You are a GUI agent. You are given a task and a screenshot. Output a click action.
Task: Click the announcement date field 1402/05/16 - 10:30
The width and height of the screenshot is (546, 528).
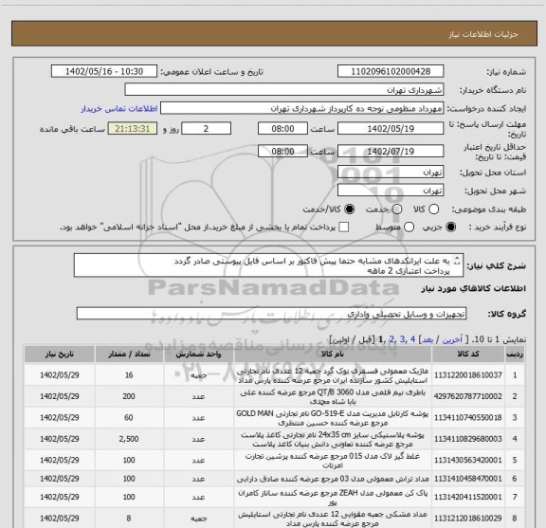pyautogui.click(x=104, y=71)
